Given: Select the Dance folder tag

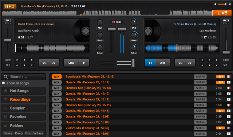Looking at the screenshot, I should pyautogui.click(x=8, y=133).
